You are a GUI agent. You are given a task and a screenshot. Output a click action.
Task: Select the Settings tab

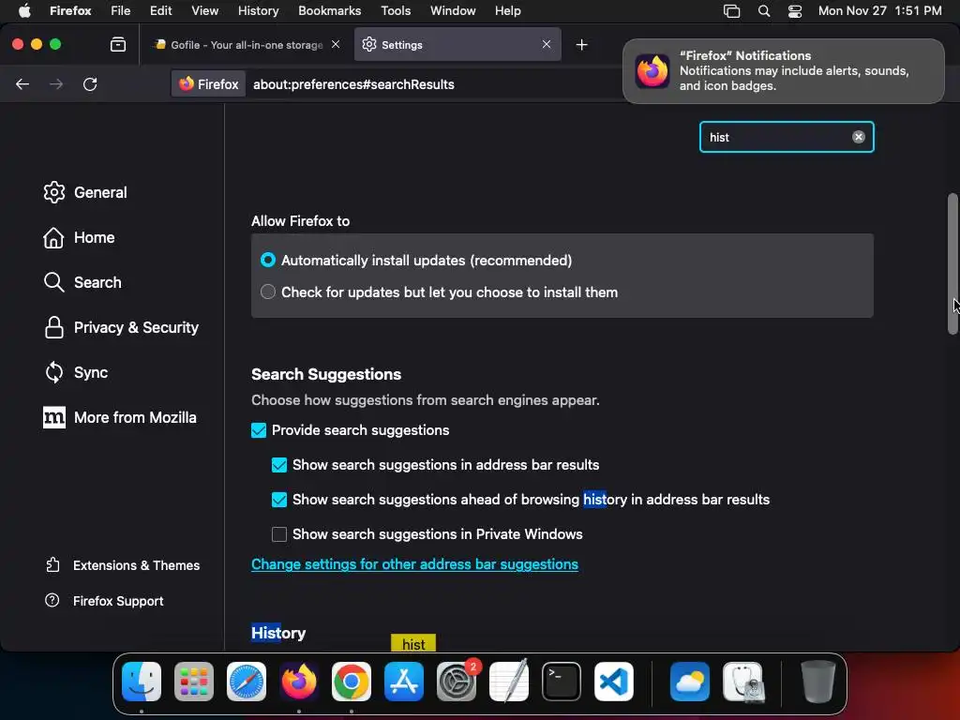coord(457,45)
